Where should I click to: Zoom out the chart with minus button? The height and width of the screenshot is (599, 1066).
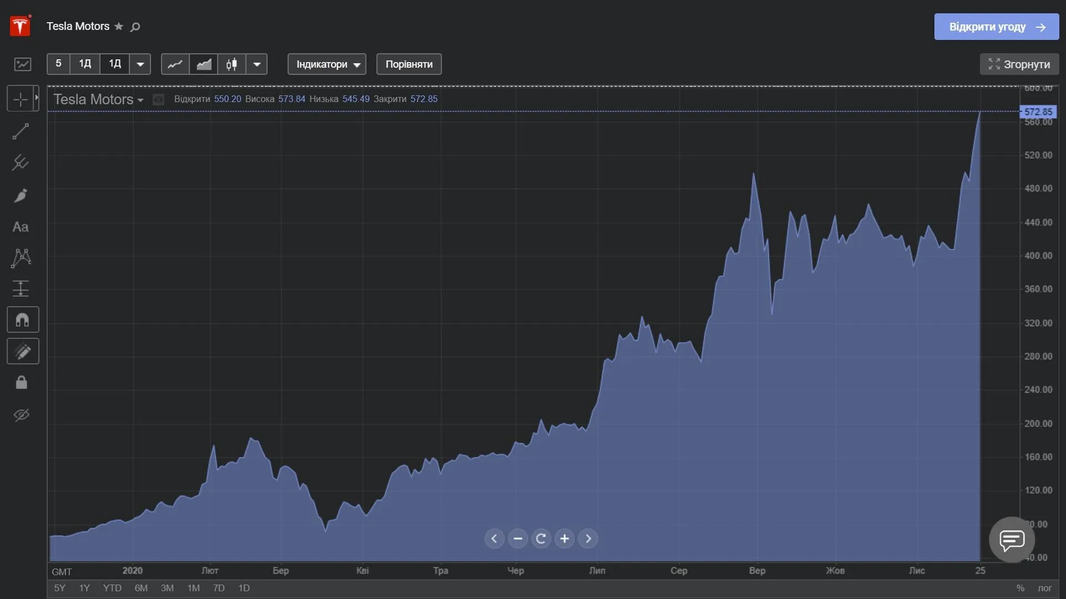point(517,539)
